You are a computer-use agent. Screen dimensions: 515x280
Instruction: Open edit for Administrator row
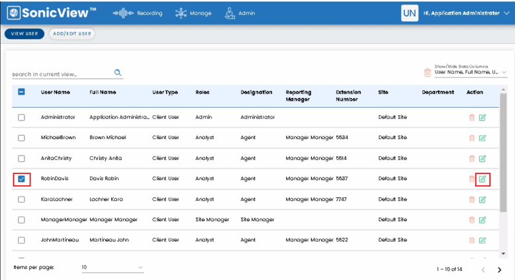pos(482,118)
